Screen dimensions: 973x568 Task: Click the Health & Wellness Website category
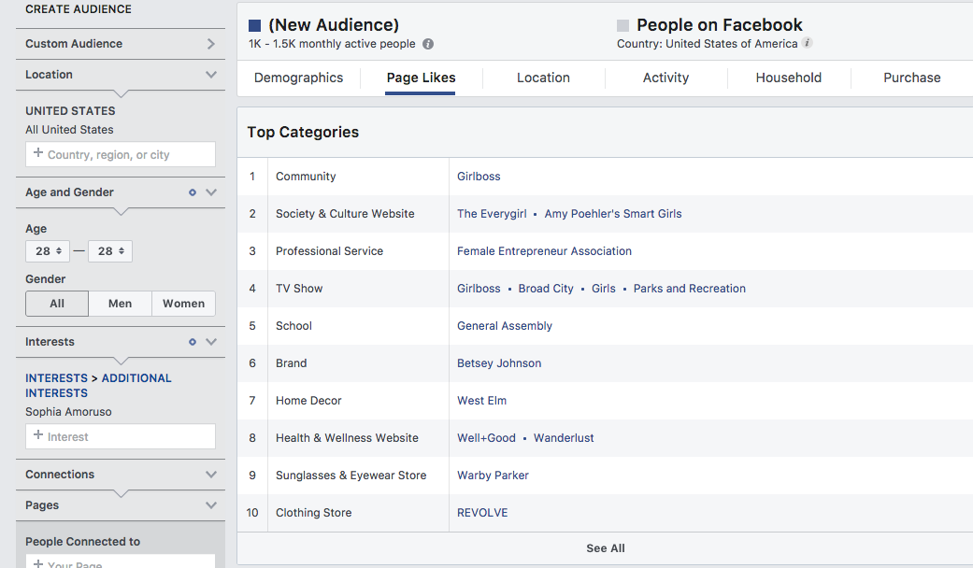point(347,438)
